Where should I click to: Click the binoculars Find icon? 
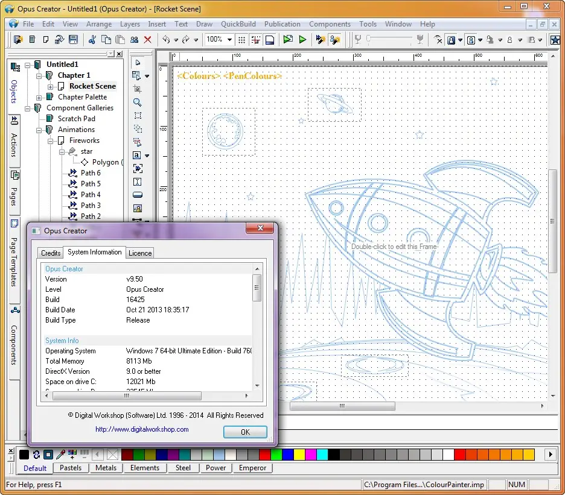(x=134, y=40)
